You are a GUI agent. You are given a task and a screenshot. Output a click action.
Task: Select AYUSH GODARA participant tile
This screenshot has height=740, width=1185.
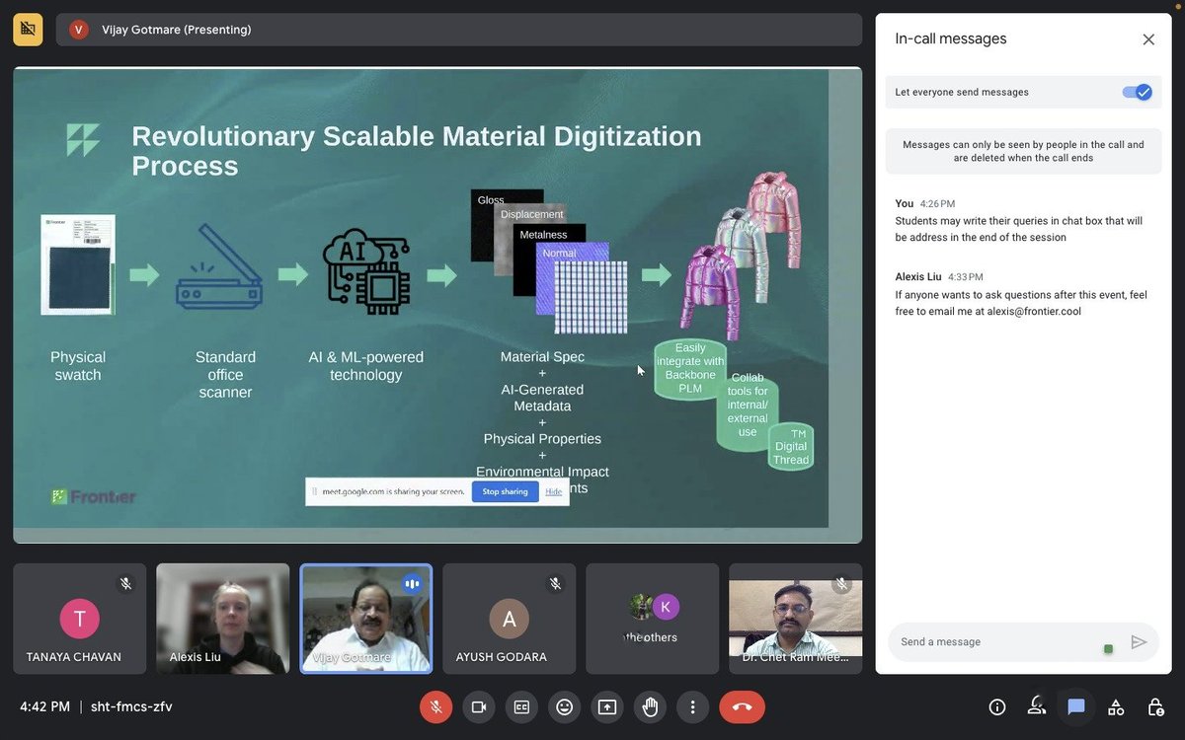510,619
